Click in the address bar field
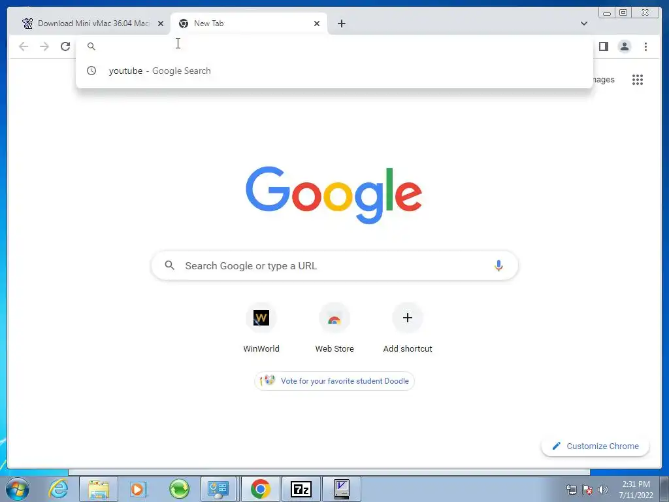The image size is (669, 502). click(x=334, y=46)
